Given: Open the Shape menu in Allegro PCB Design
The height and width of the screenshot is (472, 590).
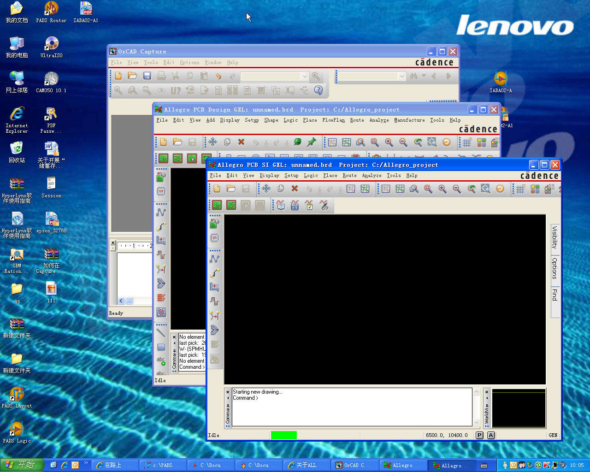Looking at the screenshot, I should pos(271,120).
